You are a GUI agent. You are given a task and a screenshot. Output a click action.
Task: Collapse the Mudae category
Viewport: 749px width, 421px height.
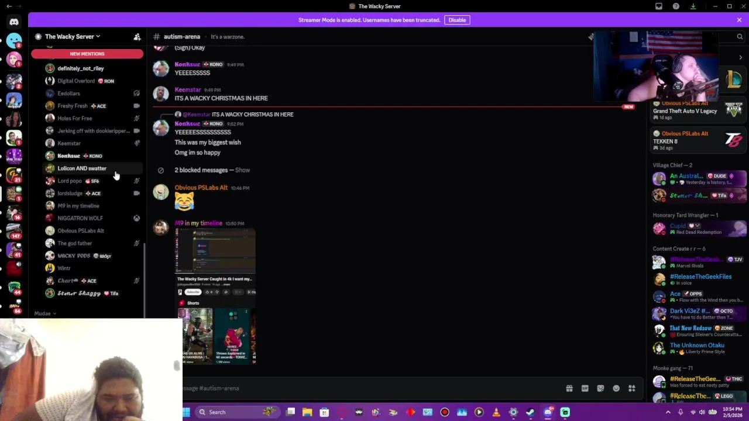click(44, 313)
